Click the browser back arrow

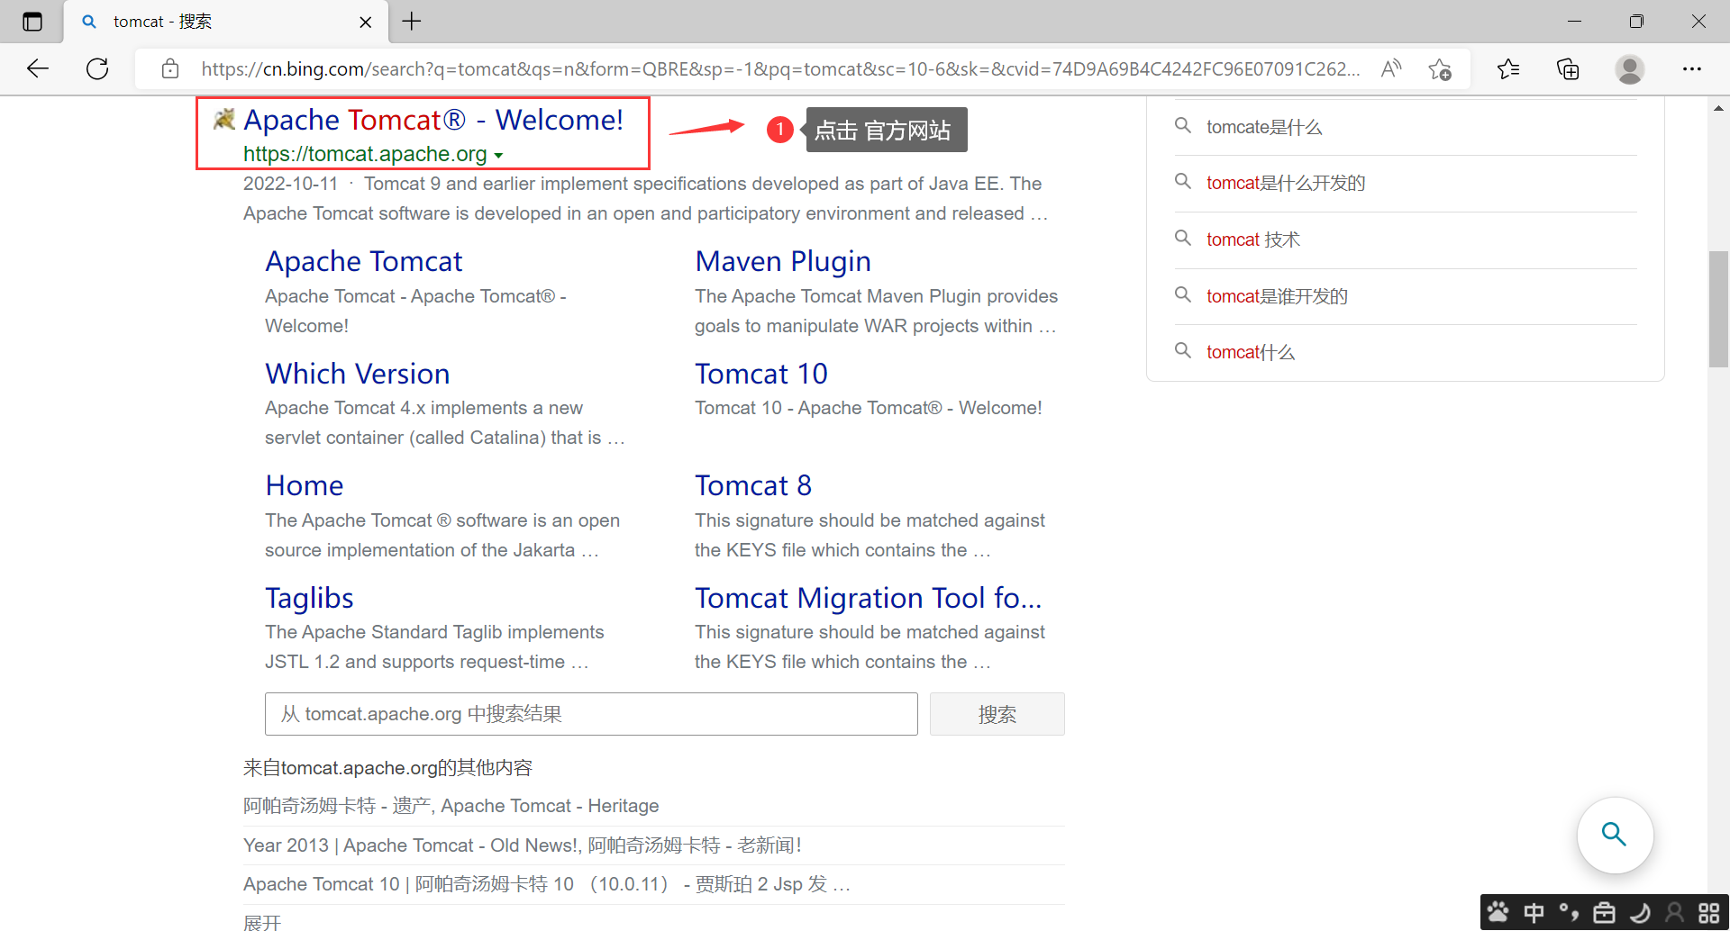(38, 68)
